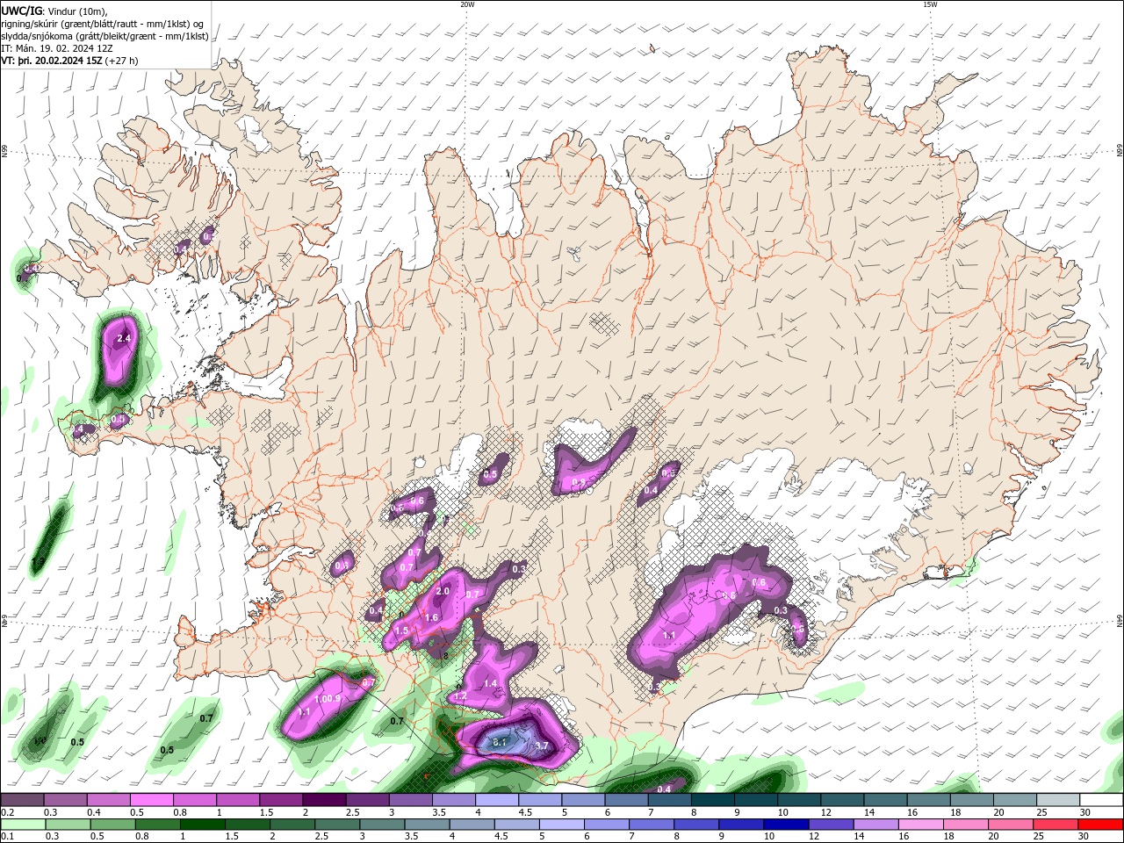This screenshot has width=1124, height=843.
Task: Click the "0.2" legend scale label
Action: [x=8, y=812]
